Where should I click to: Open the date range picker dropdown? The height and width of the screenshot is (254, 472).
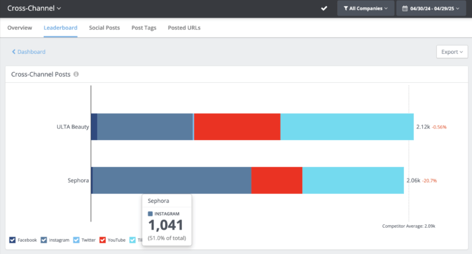click(432, 9)
